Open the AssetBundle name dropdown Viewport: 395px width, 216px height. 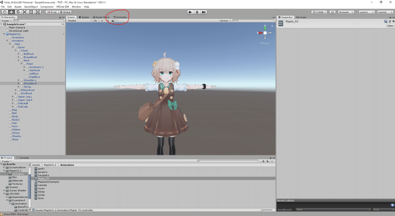(x=334, y=210)
